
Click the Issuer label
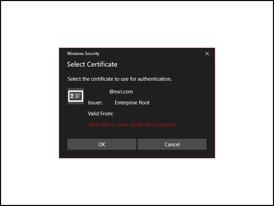pyautogui.click(x=95, y=103)
